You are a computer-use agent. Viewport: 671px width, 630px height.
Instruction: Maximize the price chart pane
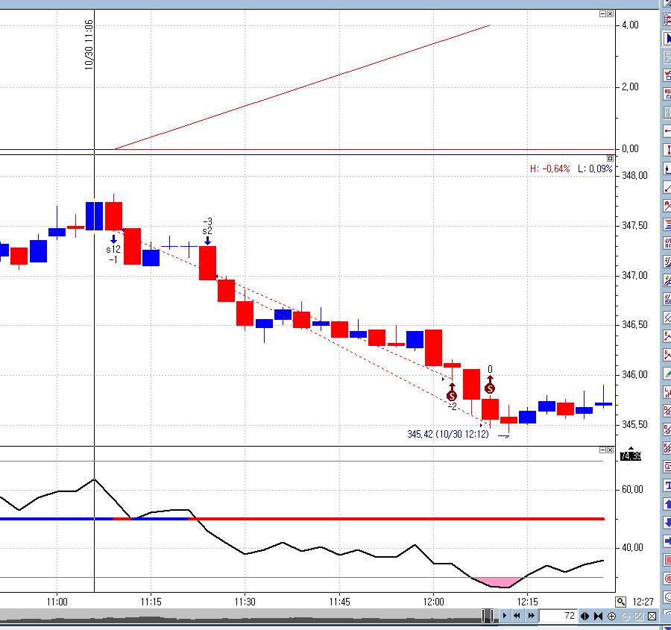[610, 158]
